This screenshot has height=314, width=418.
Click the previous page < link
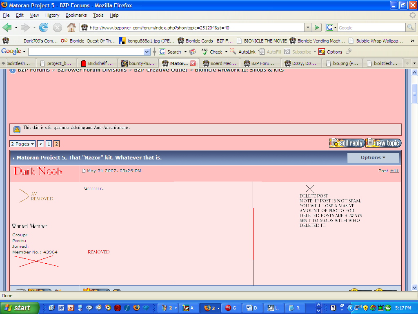[40, 144]
